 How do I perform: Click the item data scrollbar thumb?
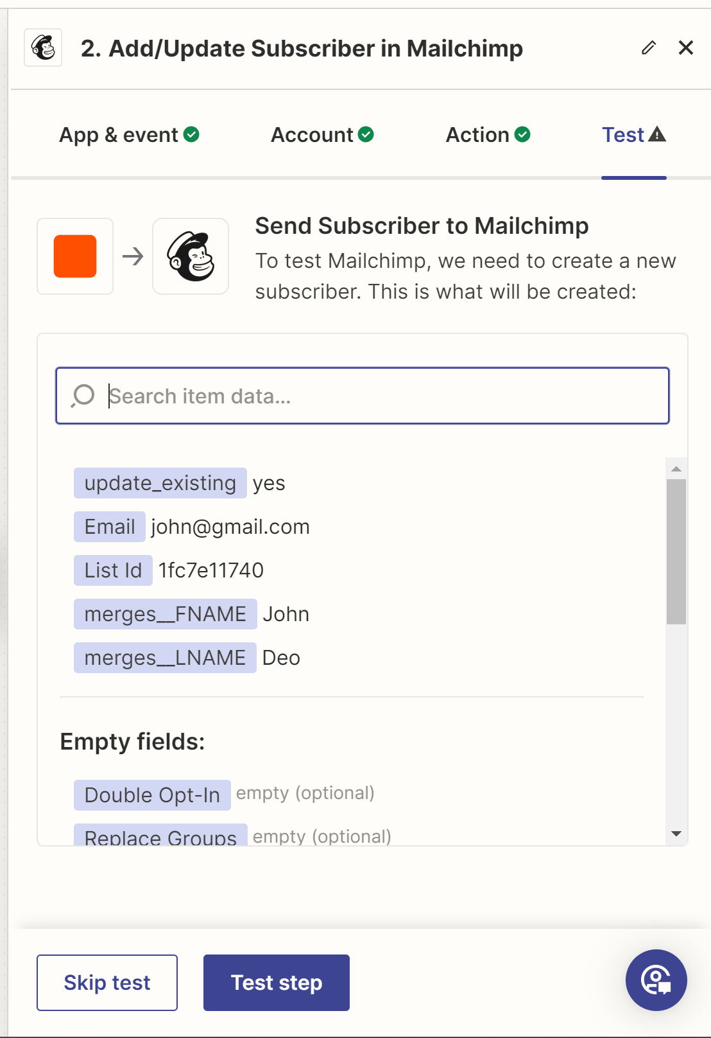[676, 552]
